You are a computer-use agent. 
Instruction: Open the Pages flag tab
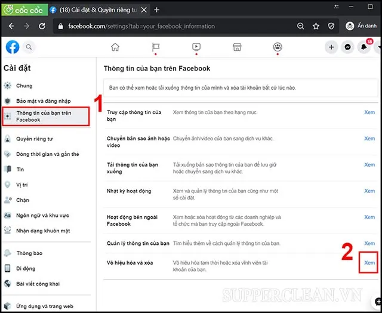[155, 47]
